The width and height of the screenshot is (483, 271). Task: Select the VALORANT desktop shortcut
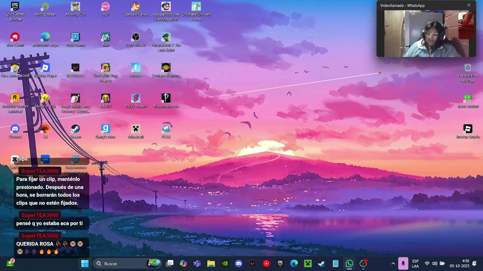pos(75,71)
